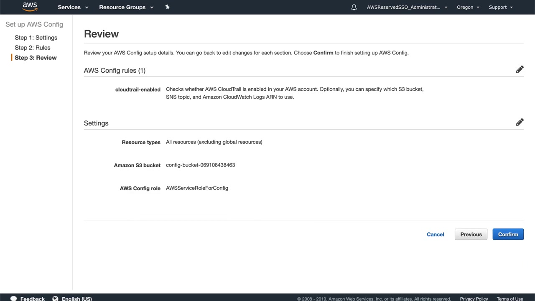Click the AWS logo home icon
This screenshot has height=301, width=535.
tap(30, 7)
